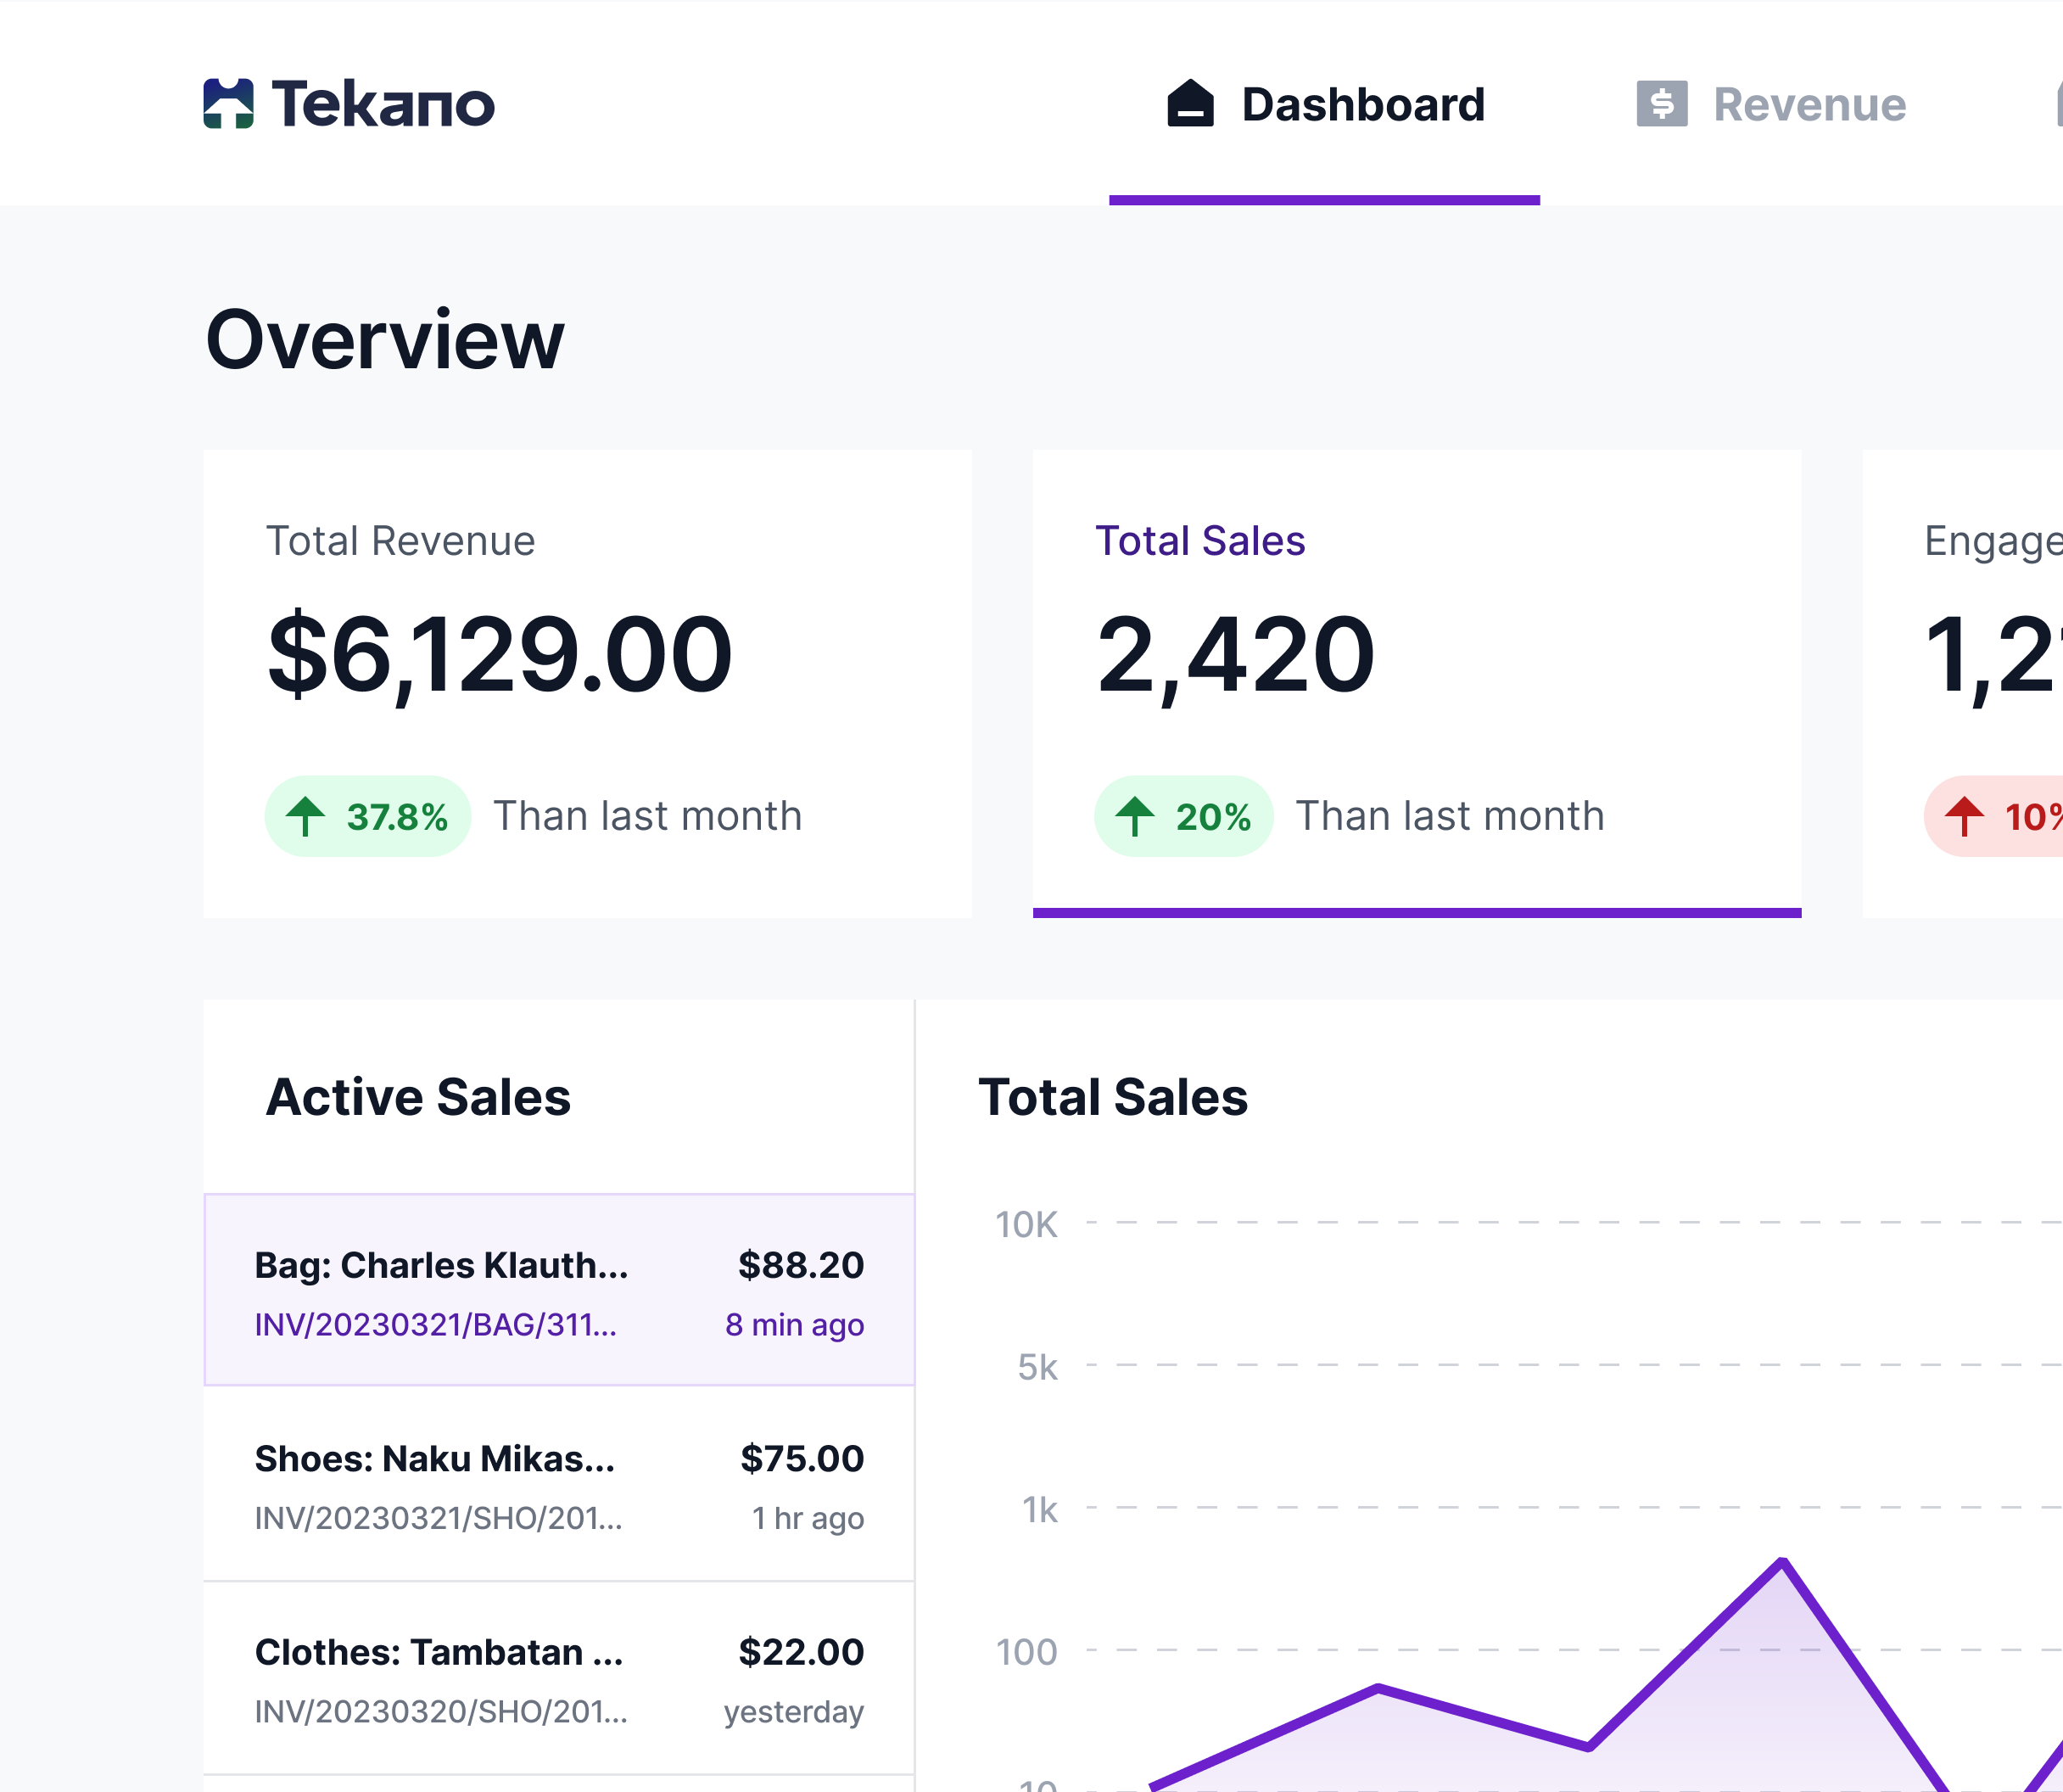Image resolution: width=2063 pixels, height=1792 pixels.
Task: Click the peak point of sales chart
Action: [1782, 1561]
